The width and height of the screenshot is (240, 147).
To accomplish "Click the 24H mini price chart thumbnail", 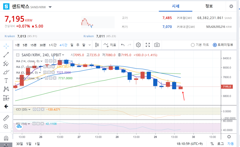I will click(x=98, y=22).
